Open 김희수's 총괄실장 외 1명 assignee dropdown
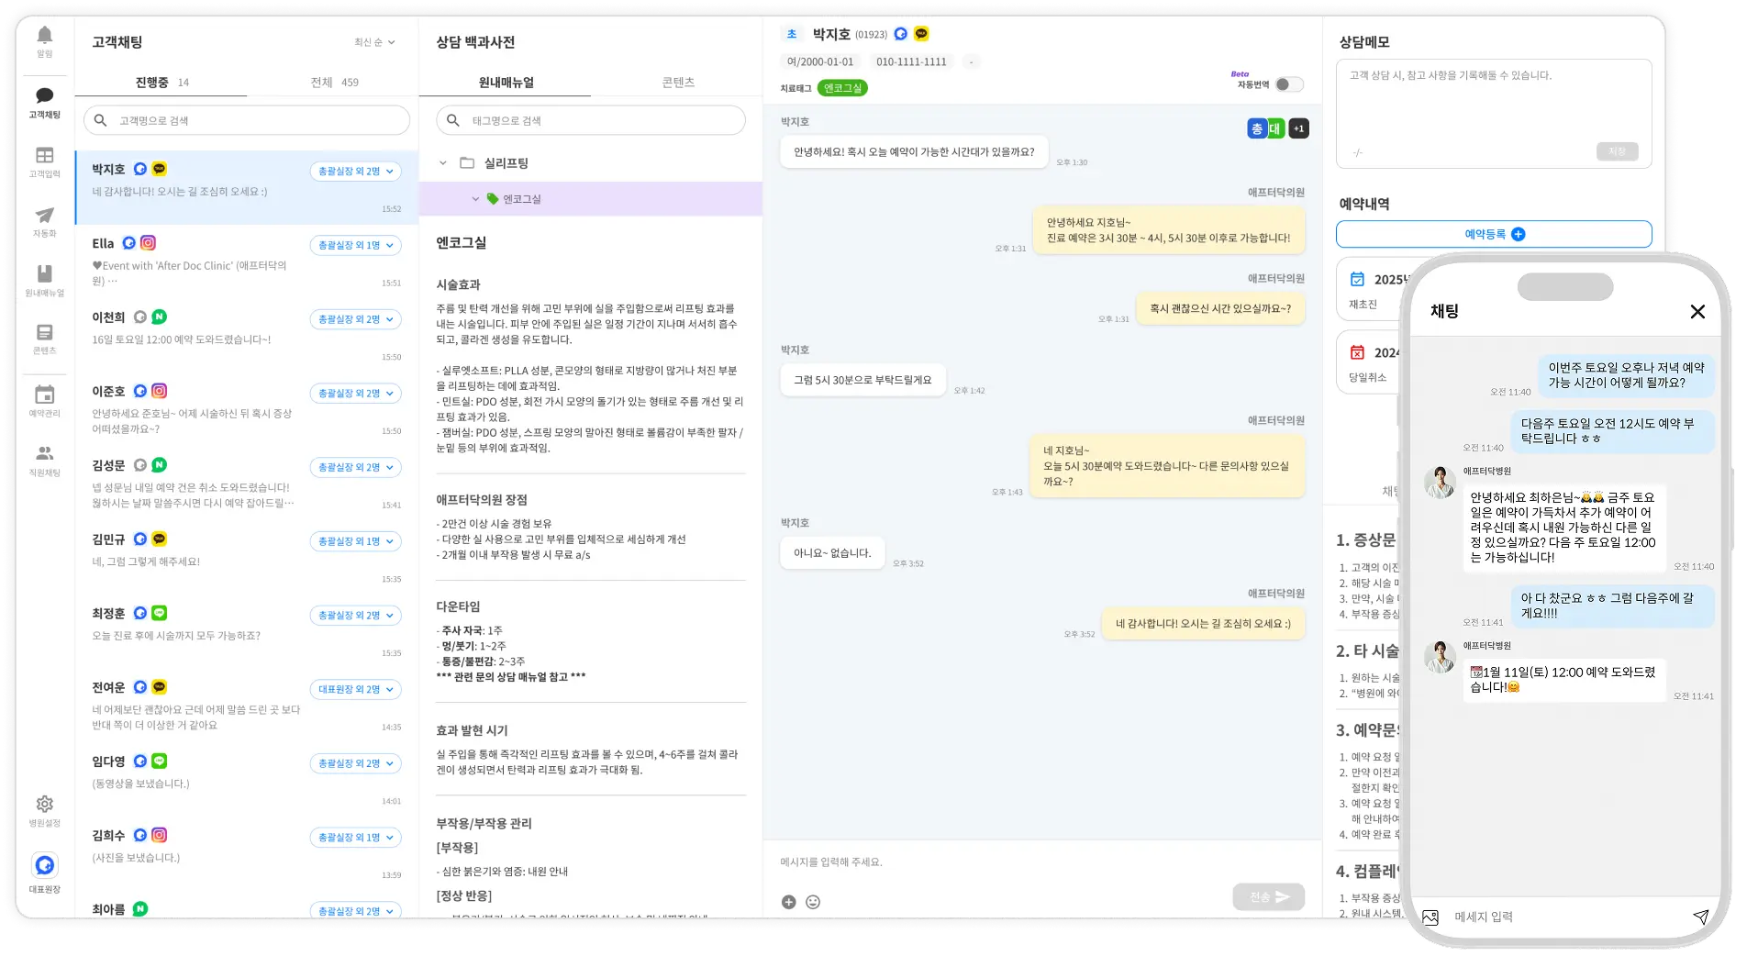The height and width of the screenshot is (956, 1758). (356, 837)
